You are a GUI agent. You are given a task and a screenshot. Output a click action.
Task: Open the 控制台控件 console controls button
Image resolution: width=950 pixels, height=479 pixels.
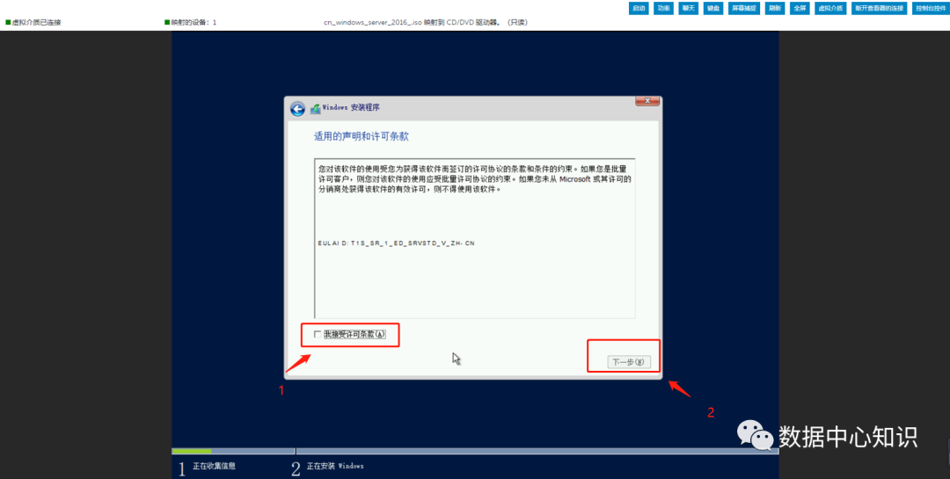tap(931, 9)
